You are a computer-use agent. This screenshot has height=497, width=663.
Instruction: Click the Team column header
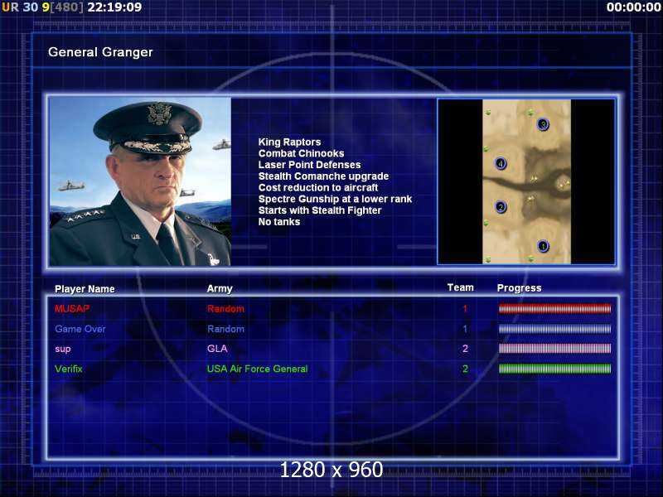(461, 287)
